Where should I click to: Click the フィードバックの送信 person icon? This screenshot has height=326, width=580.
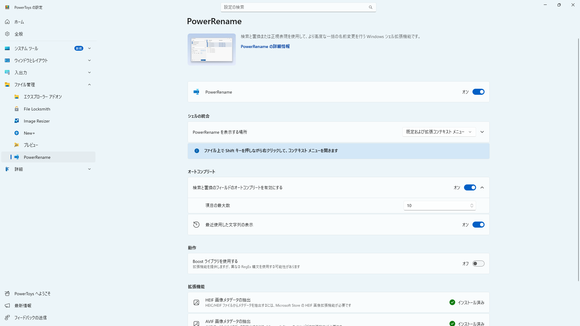pyautogui.click(x=7, y=318)
